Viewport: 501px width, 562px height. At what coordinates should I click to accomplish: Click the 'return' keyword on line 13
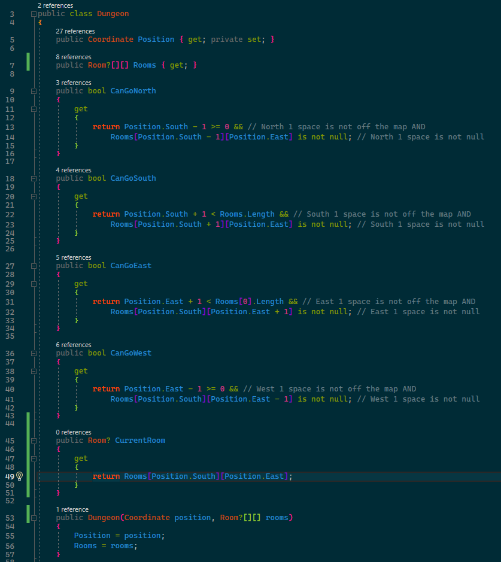coord(106,127)
